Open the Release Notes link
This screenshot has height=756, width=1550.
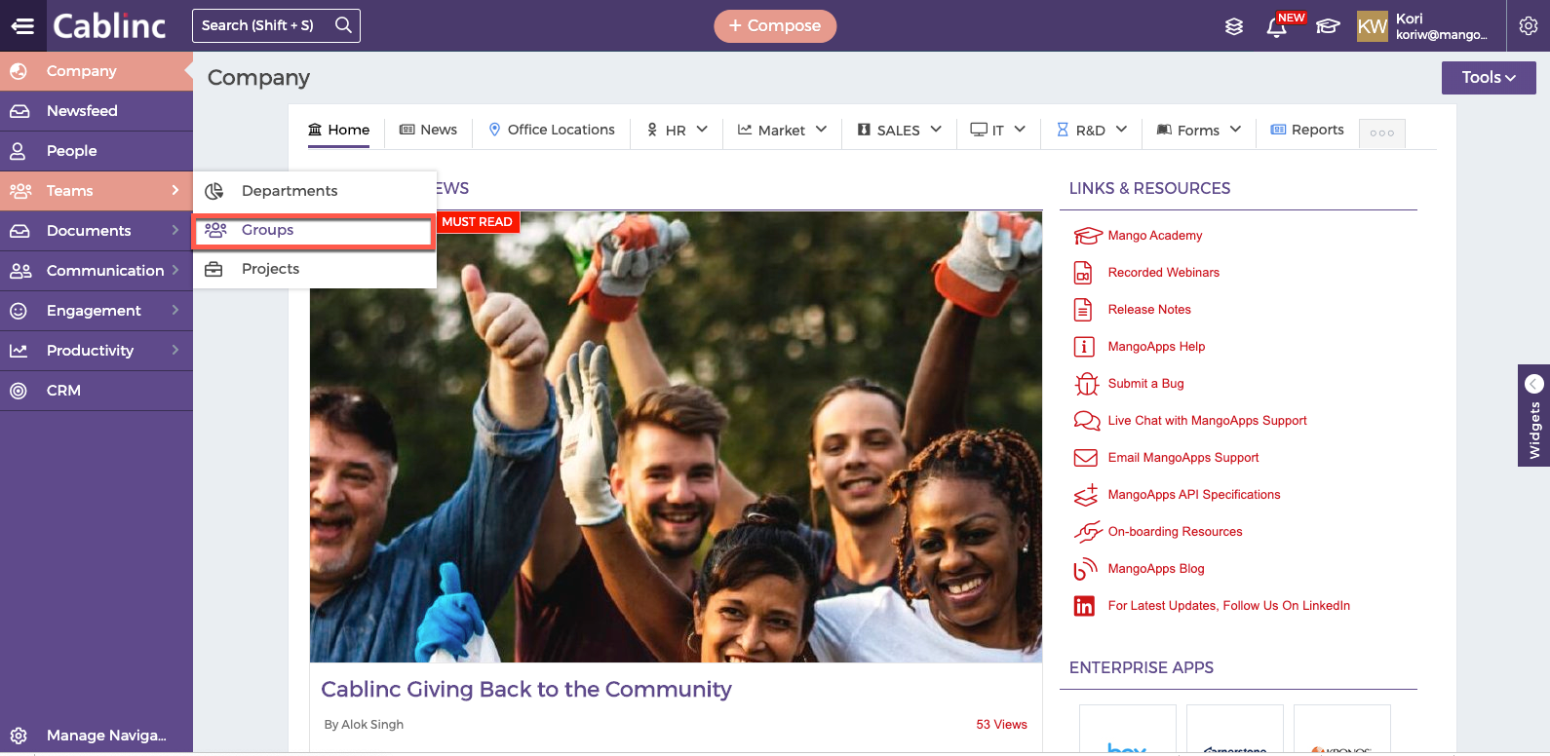[1149, 310]
